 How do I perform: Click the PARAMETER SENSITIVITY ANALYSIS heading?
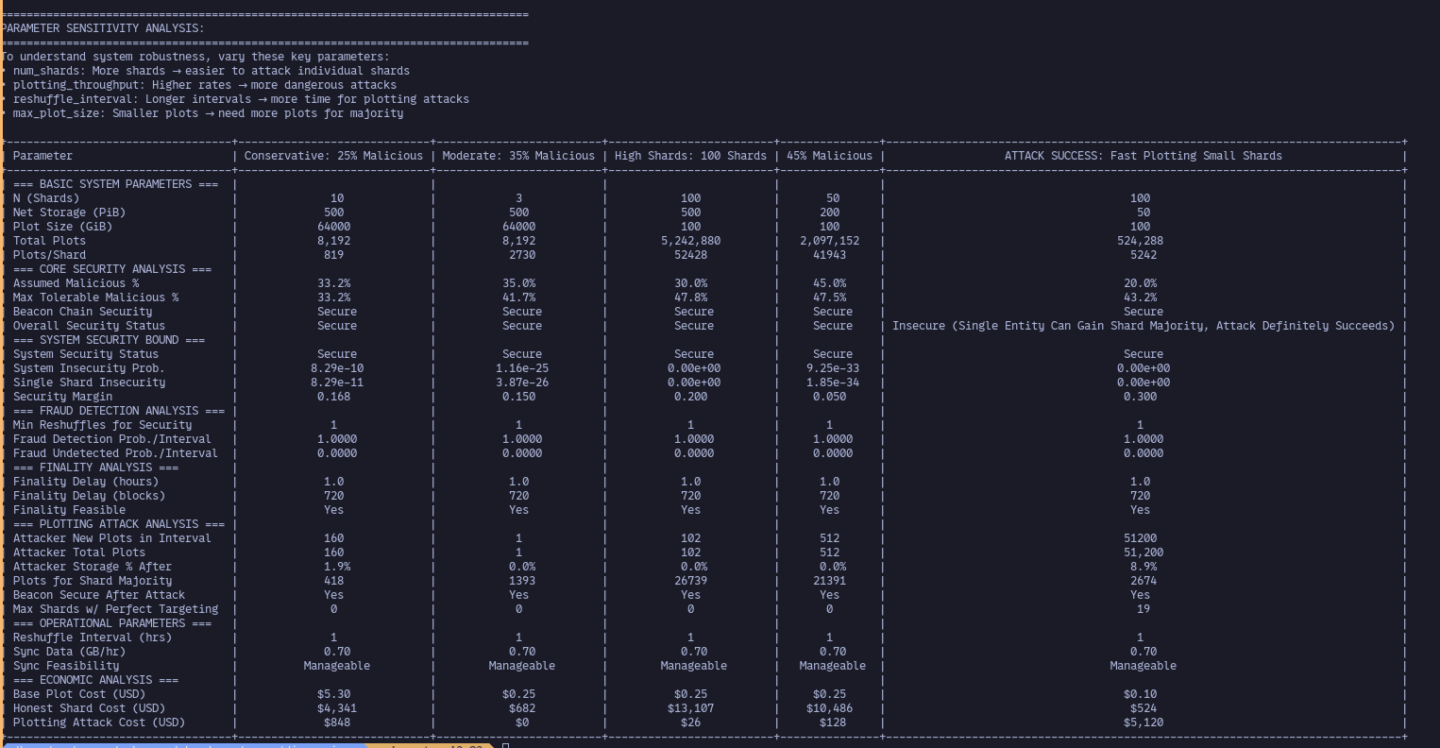pos(102,28)
